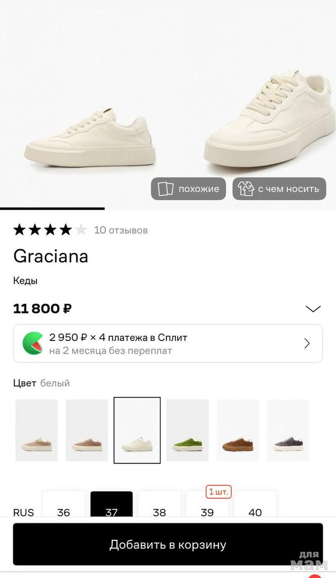Open Split payment details arrow
The height and width of the screenshot is (578, 336).
coord(307,343)
